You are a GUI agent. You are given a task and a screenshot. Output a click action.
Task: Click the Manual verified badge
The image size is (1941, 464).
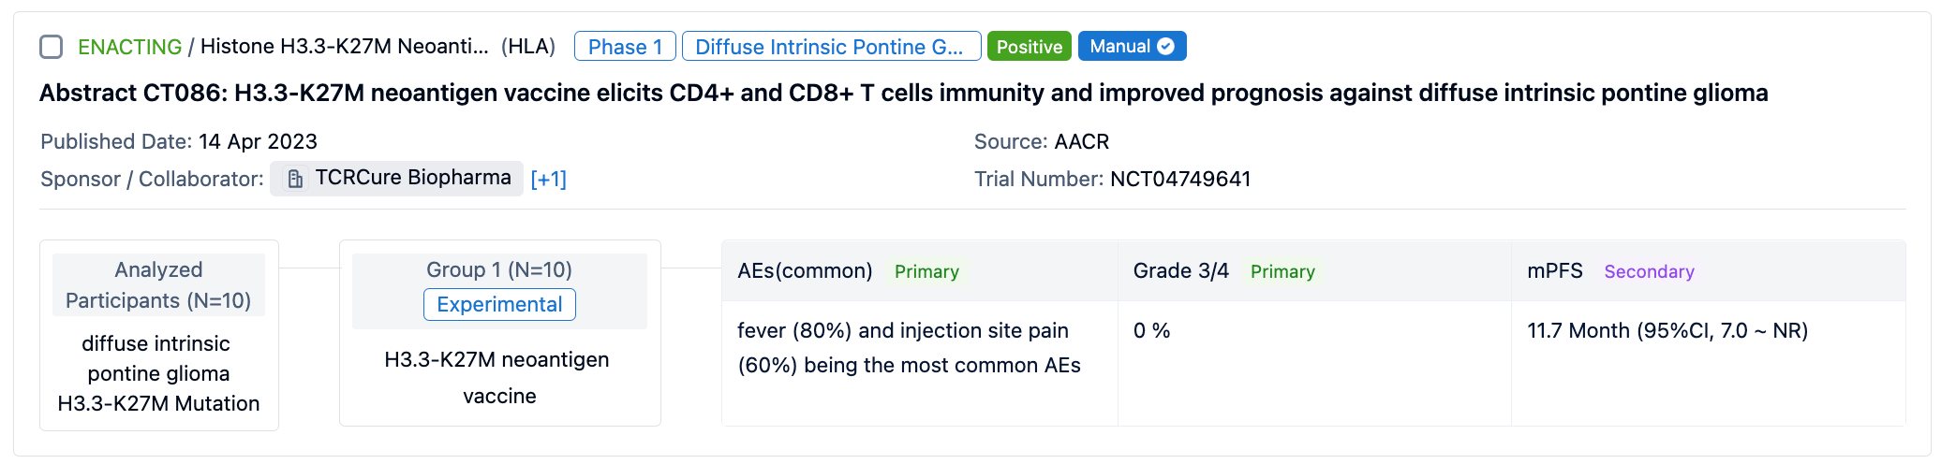[x=1120, y=47]
